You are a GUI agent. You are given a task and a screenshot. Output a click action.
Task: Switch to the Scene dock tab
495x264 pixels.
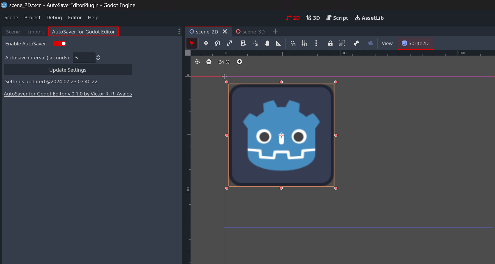coord(13,32)
